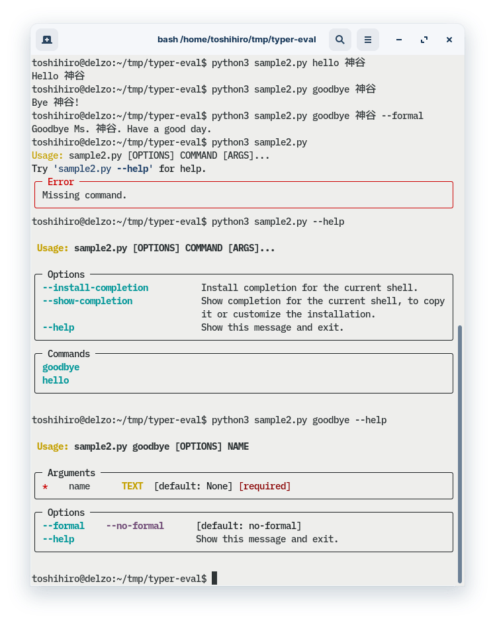Click the 'Arguments' box heading
The width and height of the screenshot is (495, 623).
pyautogui.click(x=71, y=473)
